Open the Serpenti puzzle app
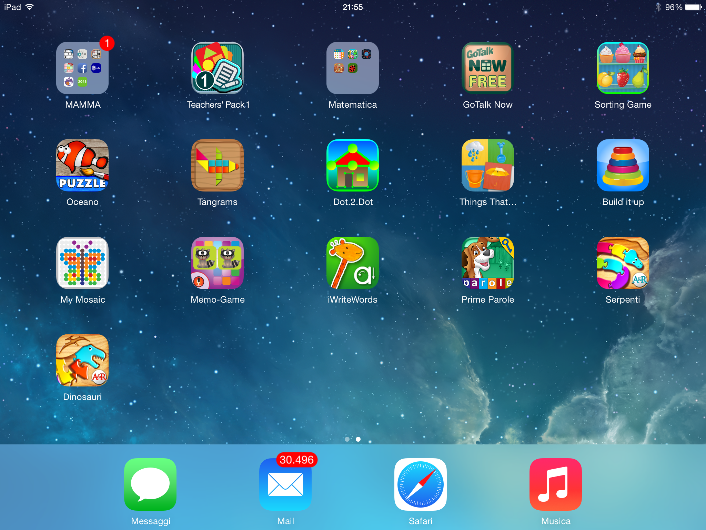 pos(623,263)
